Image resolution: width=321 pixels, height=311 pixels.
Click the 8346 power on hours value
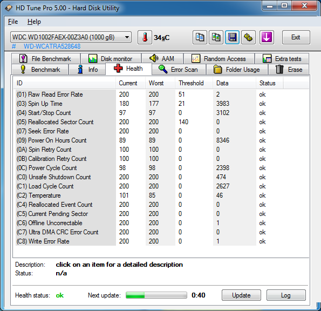pos(223,140)
